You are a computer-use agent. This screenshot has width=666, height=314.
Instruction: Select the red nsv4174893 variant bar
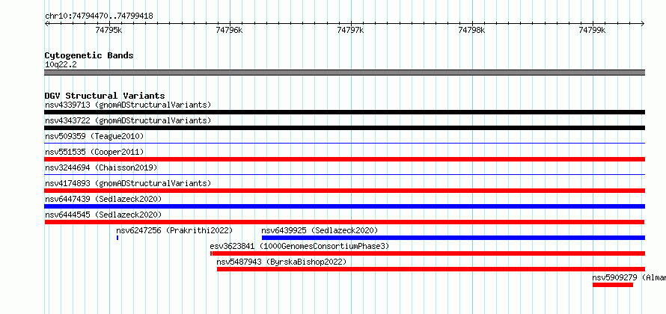344,191
